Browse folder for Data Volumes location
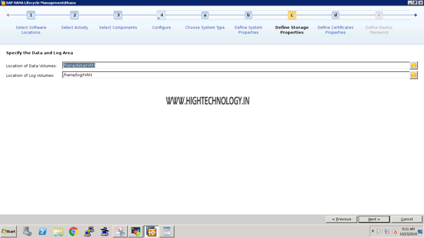Viewport: 424px width, 238px height. pyautogui.click(x=414, y=66)
